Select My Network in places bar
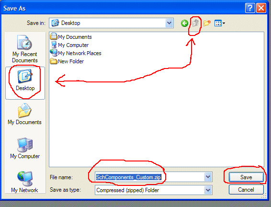Viewport: 271px width, 207px height. pyautogui.click(x=25, y=182)
